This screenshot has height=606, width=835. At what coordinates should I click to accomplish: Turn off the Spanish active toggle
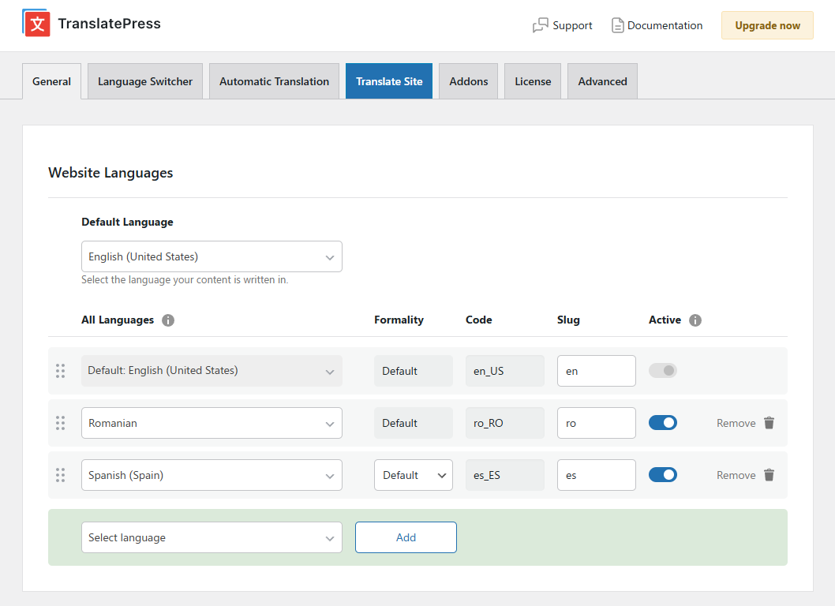663,475
